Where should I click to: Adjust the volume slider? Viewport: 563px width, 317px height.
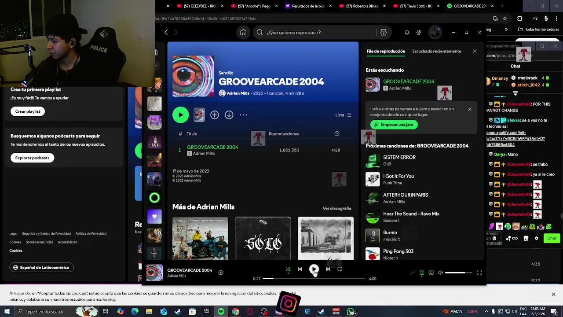click(458, 273)
